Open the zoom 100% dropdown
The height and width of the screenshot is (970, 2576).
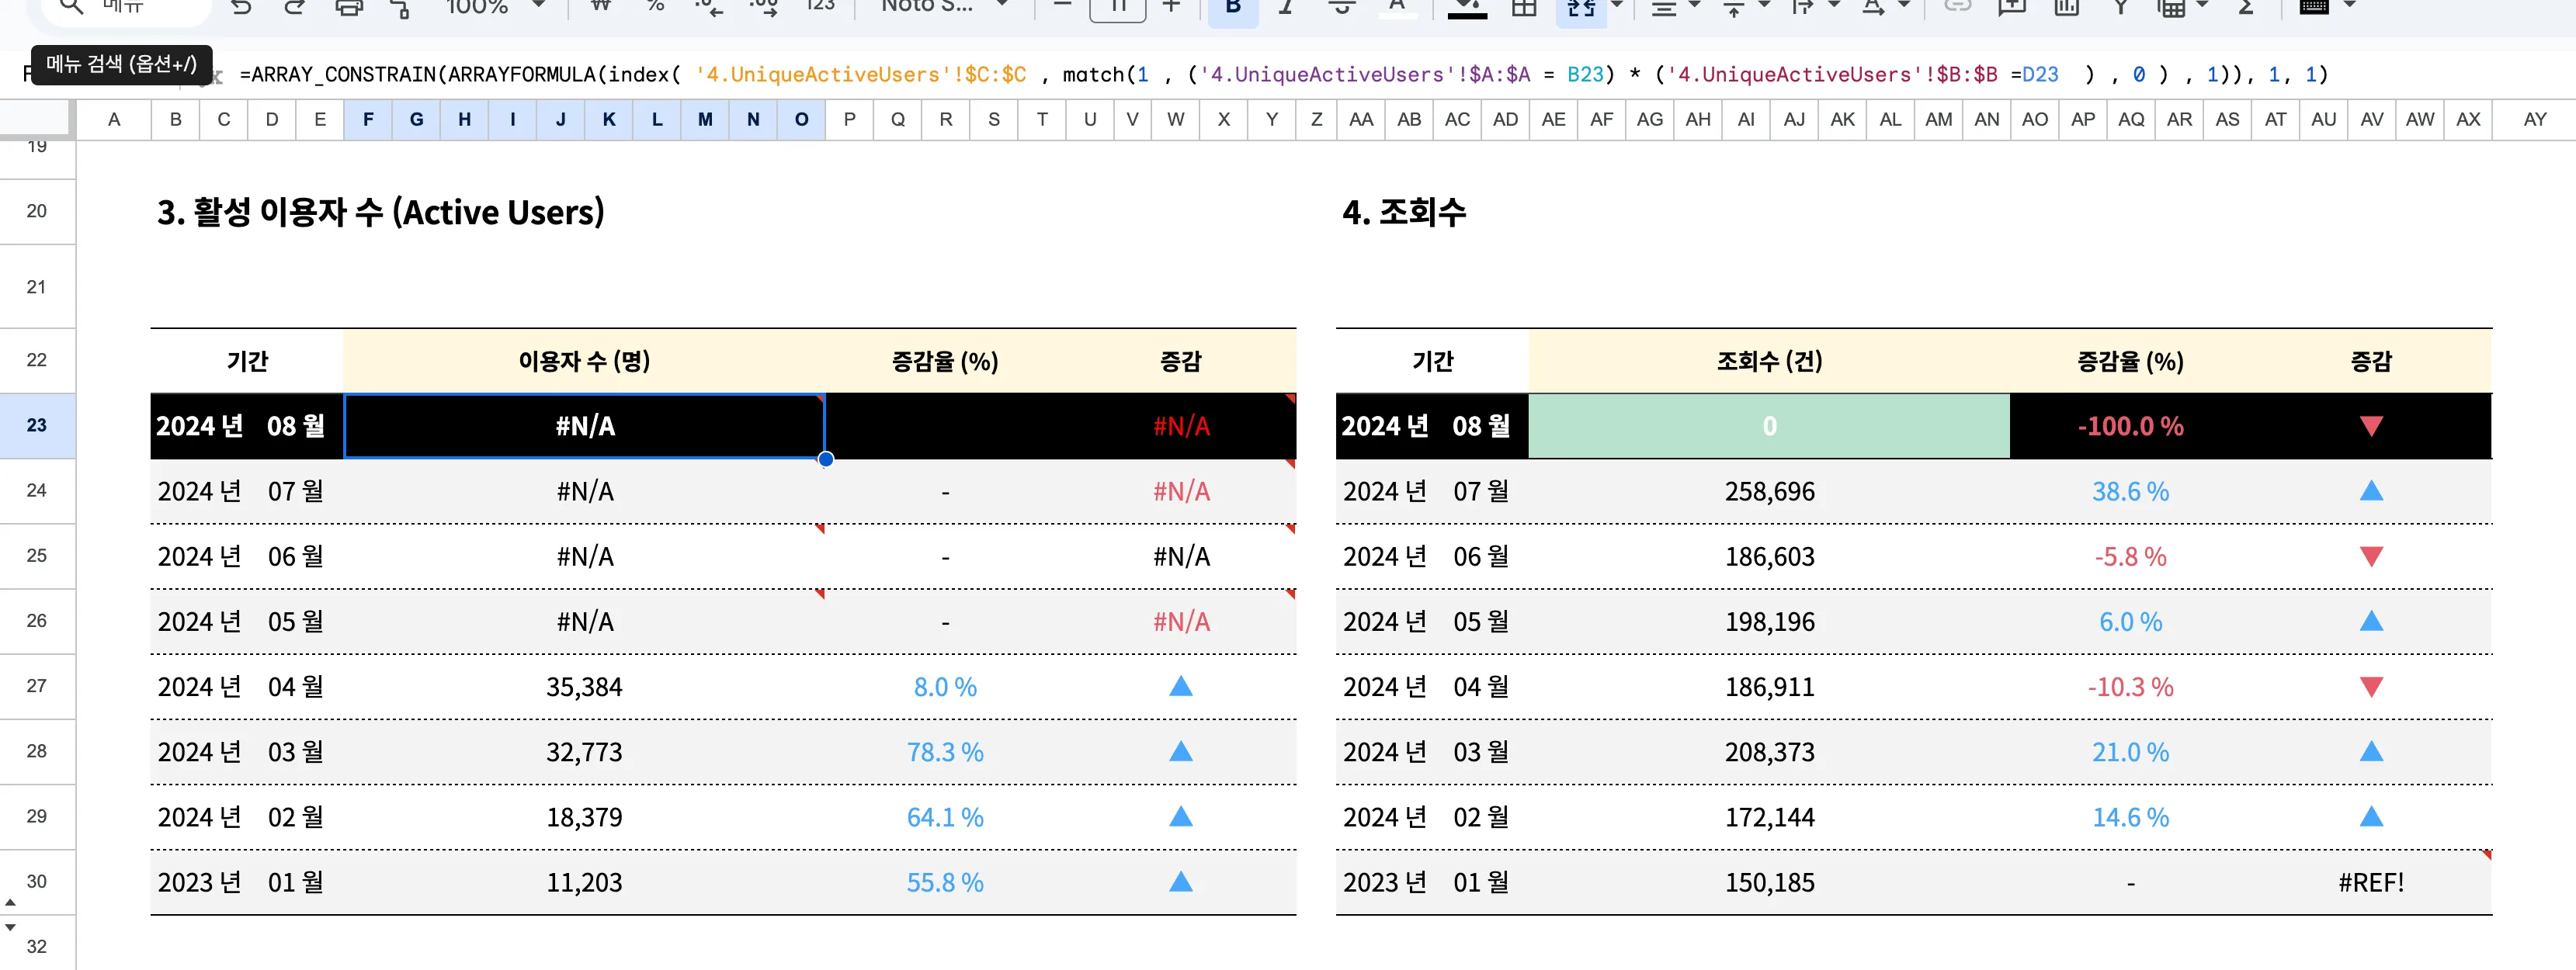coord(495,6)
